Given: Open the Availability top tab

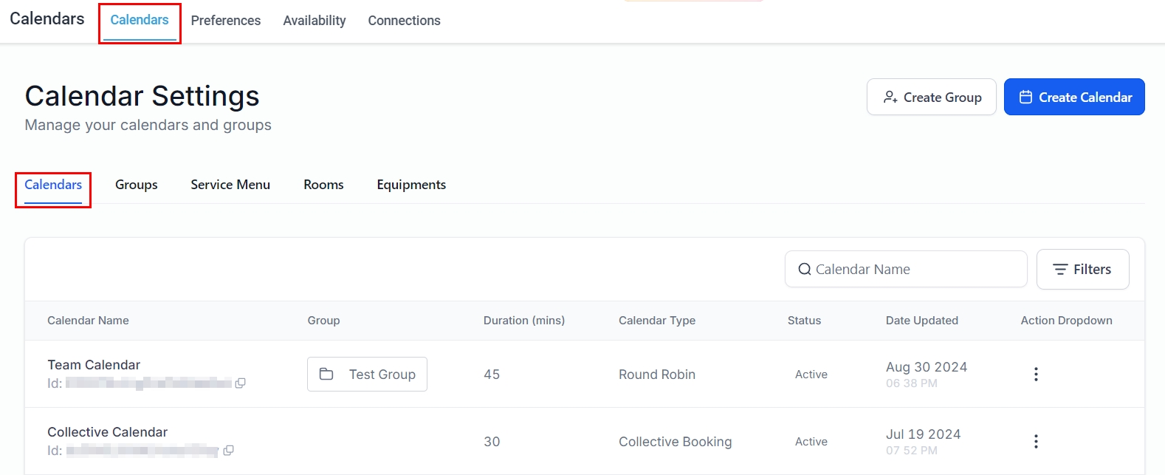Looking at the screenshot, I should click(x=314, y=21).
